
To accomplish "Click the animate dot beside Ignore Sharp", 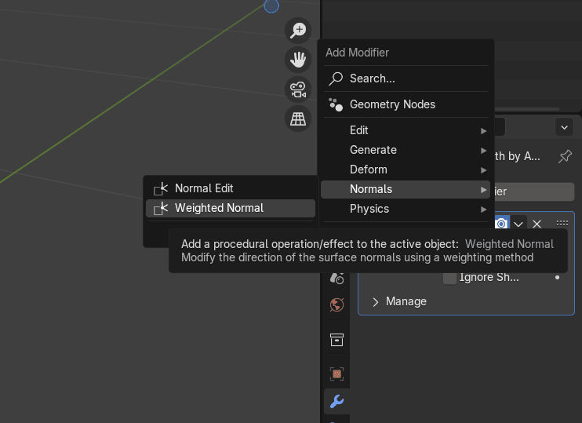I will coord(558,277).
